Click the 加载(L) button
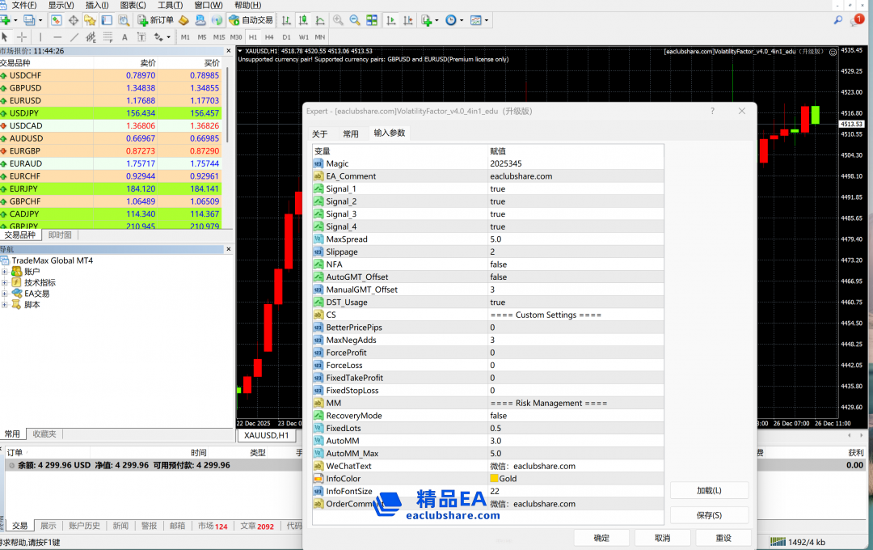This screenshot has height=550, width=873. coord(709,491)
